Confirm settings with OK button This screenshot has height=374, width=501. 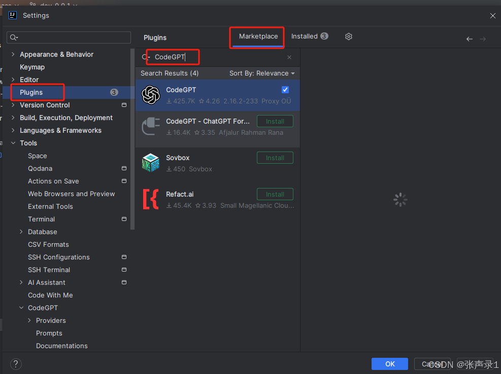(x=389, y=364)
